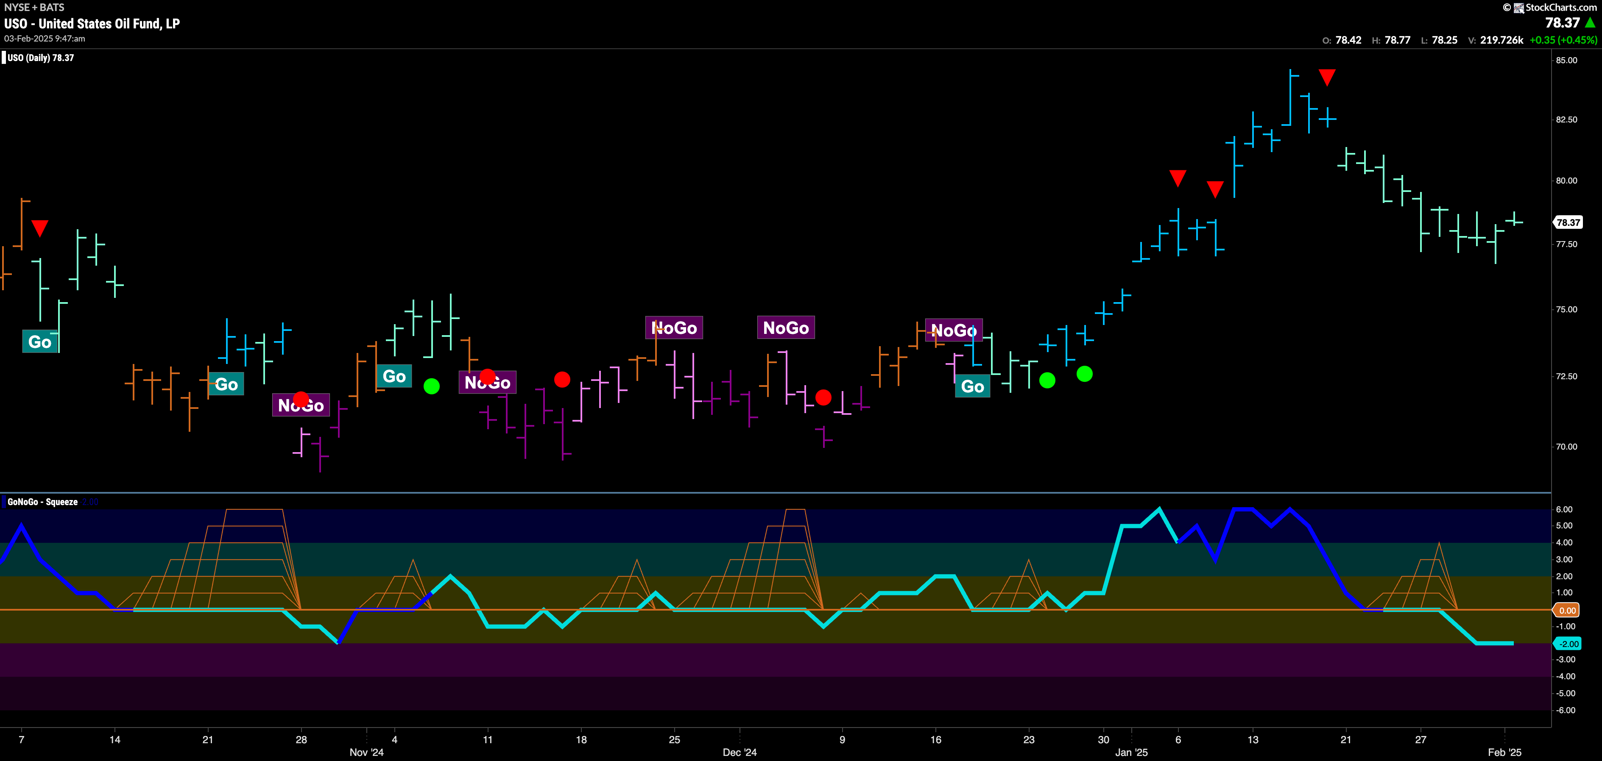
Task: Click the red triangle above the January 17 bar
Action: tap(1326, 77)
